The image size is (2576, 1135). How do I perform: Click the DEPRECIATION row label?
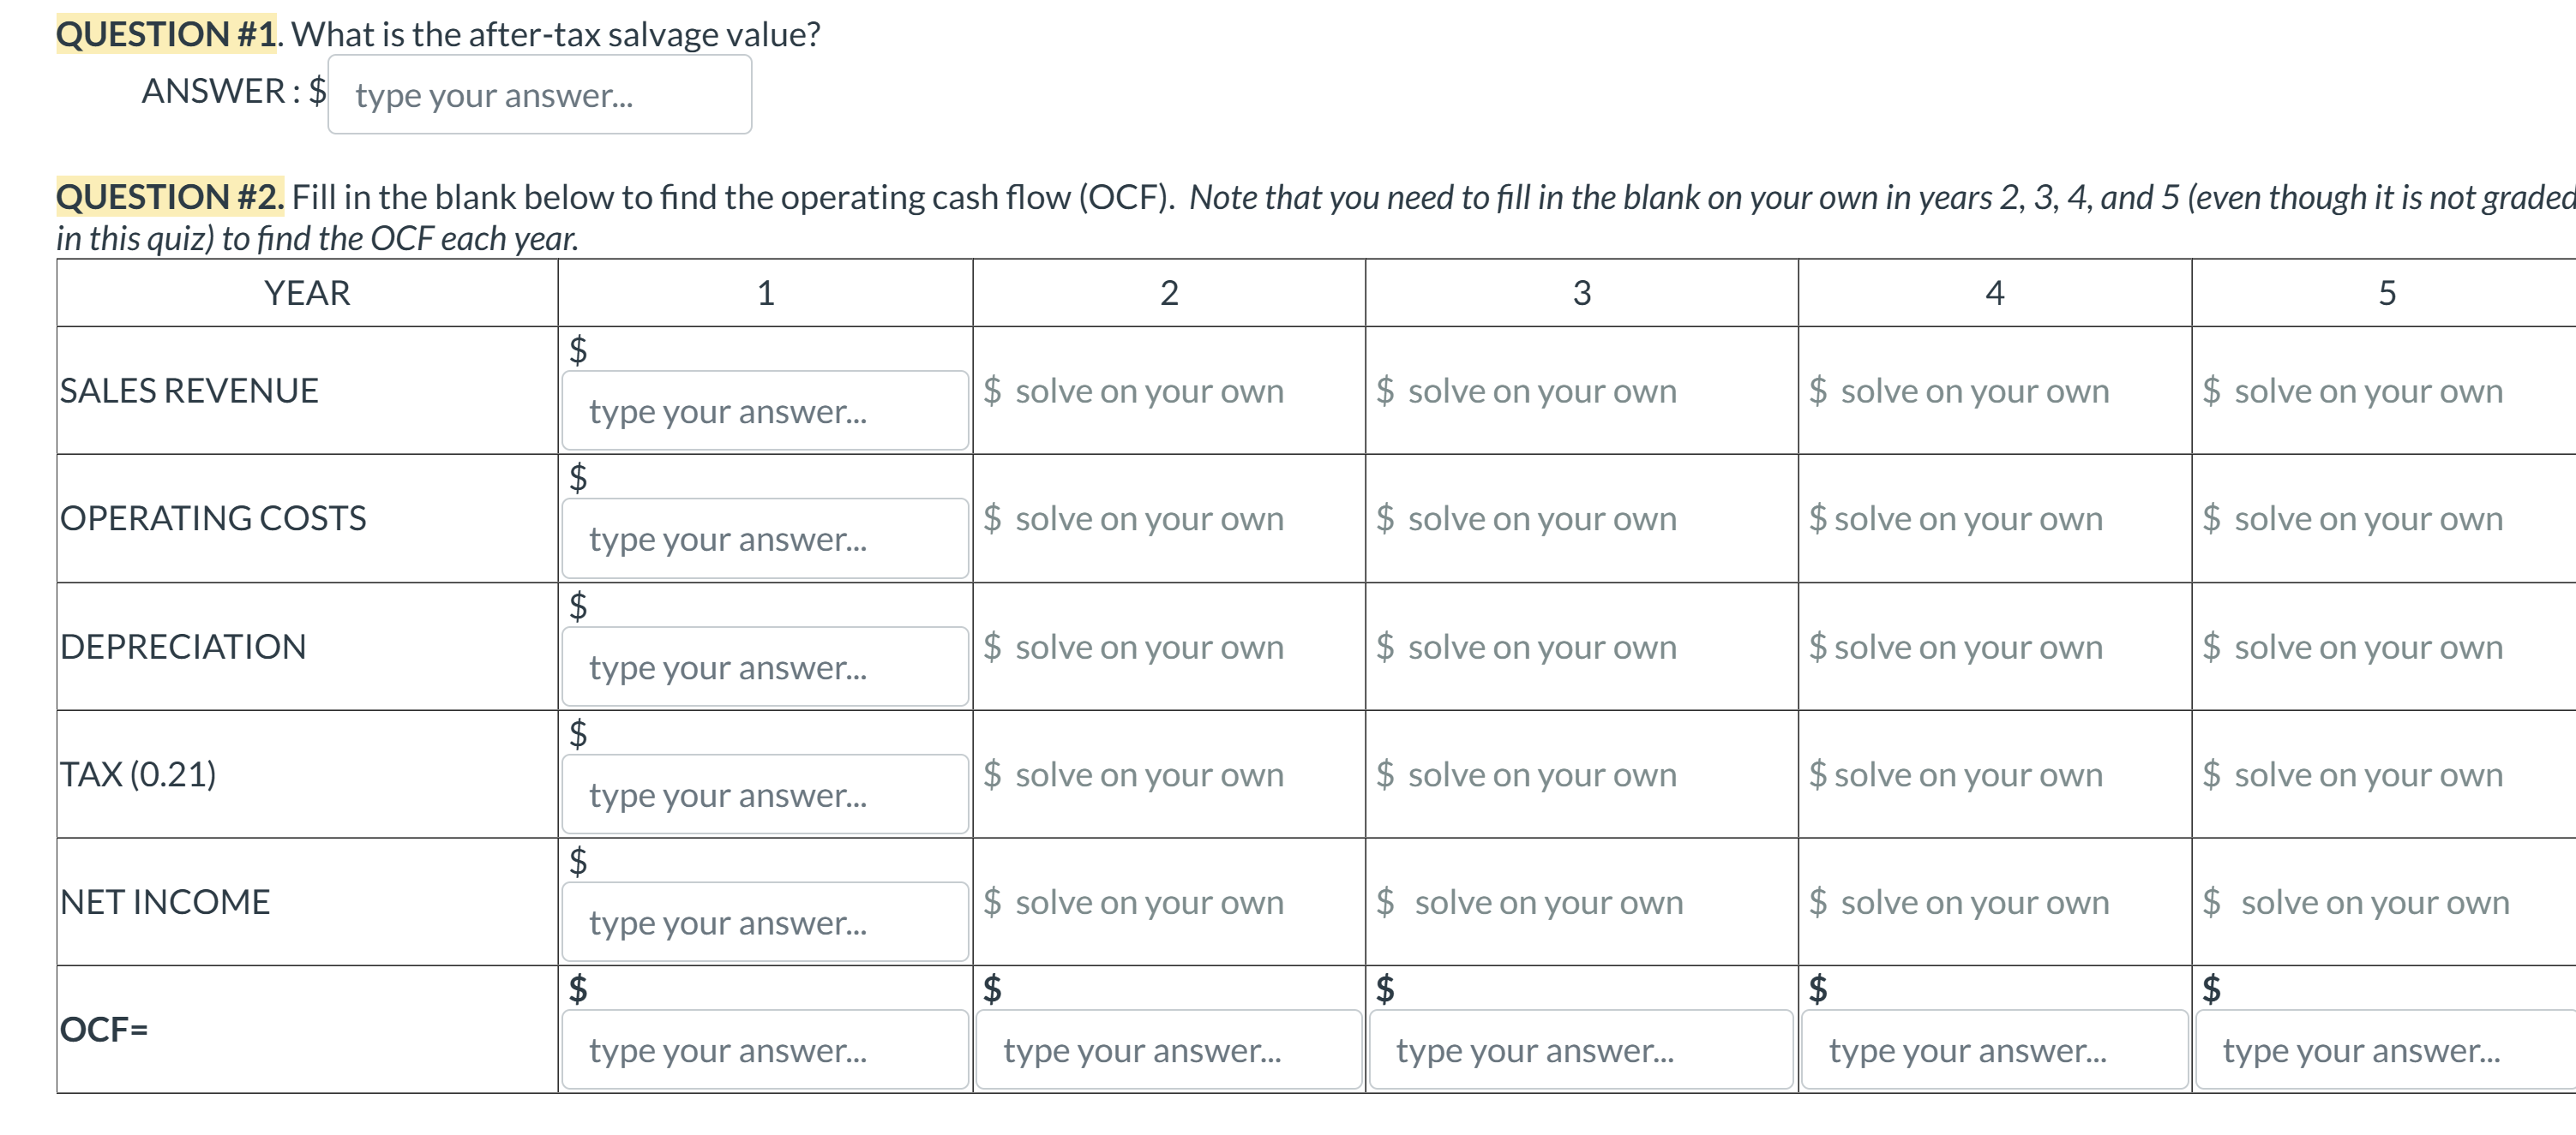pos(183,647)
